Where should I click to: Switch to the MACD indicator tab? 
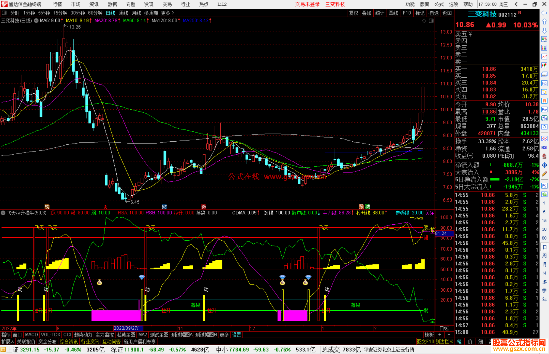pyautogui.click(x=31, y=335)
